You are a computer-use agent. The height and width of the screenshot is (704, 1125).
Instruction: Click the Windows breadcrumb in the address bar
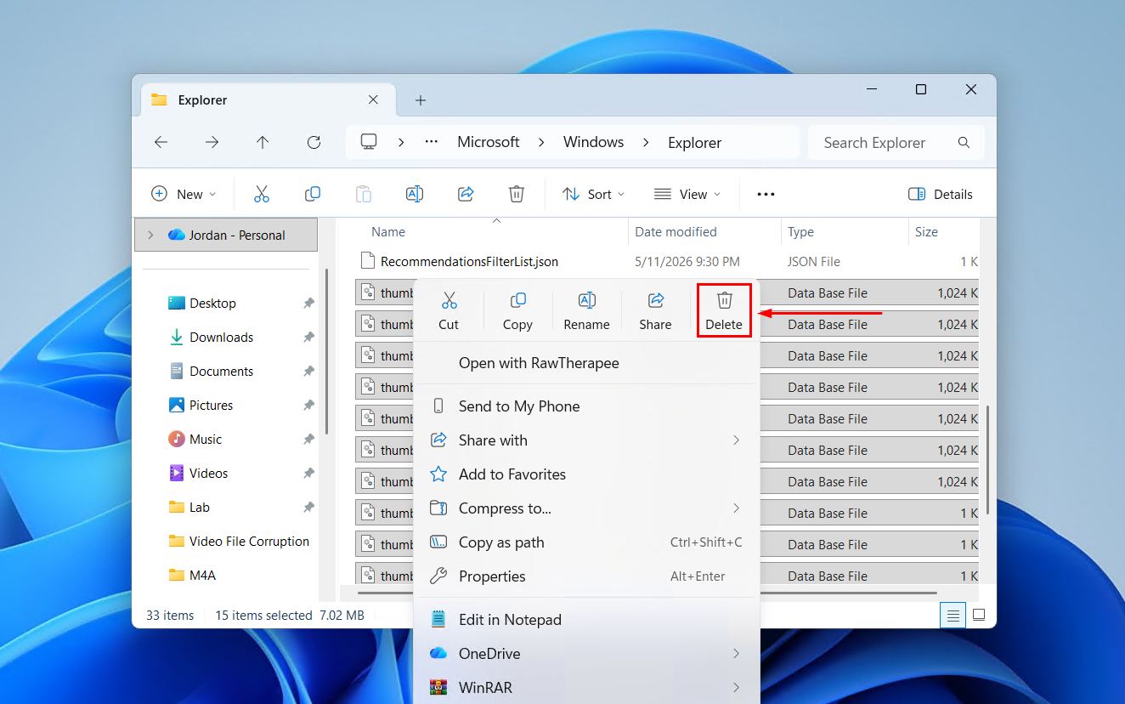(594, 142)
